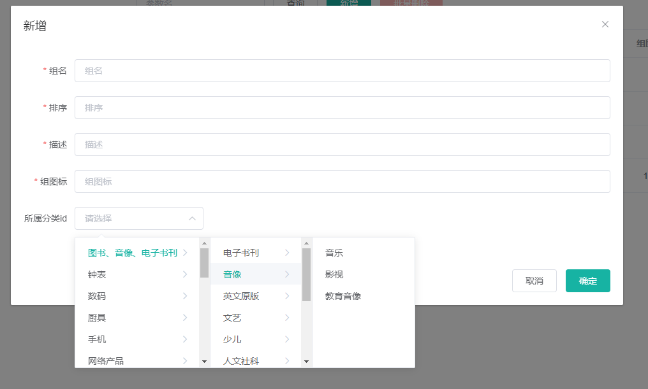Select 人文社科 subcategory
This screenshot has width=648, height=389.
pos(241,361)
